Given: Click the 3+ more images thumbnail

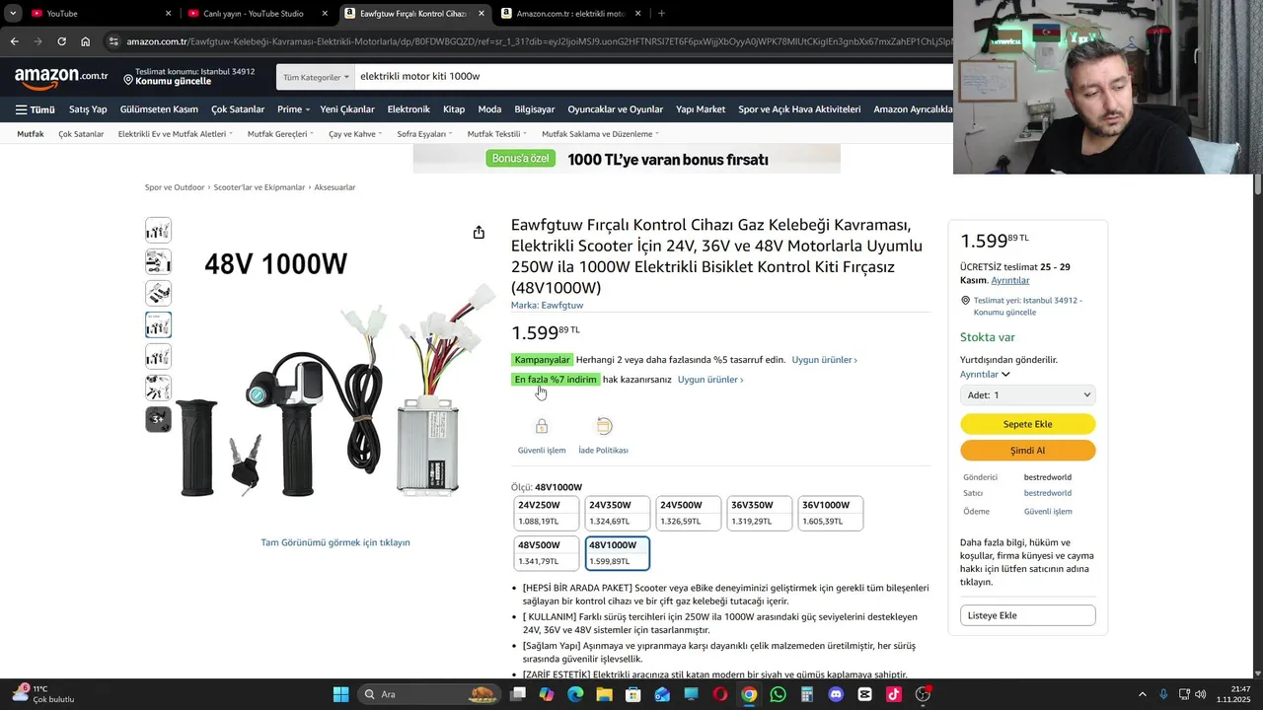Looking at the screenshot, I should (x=158, y=419).
